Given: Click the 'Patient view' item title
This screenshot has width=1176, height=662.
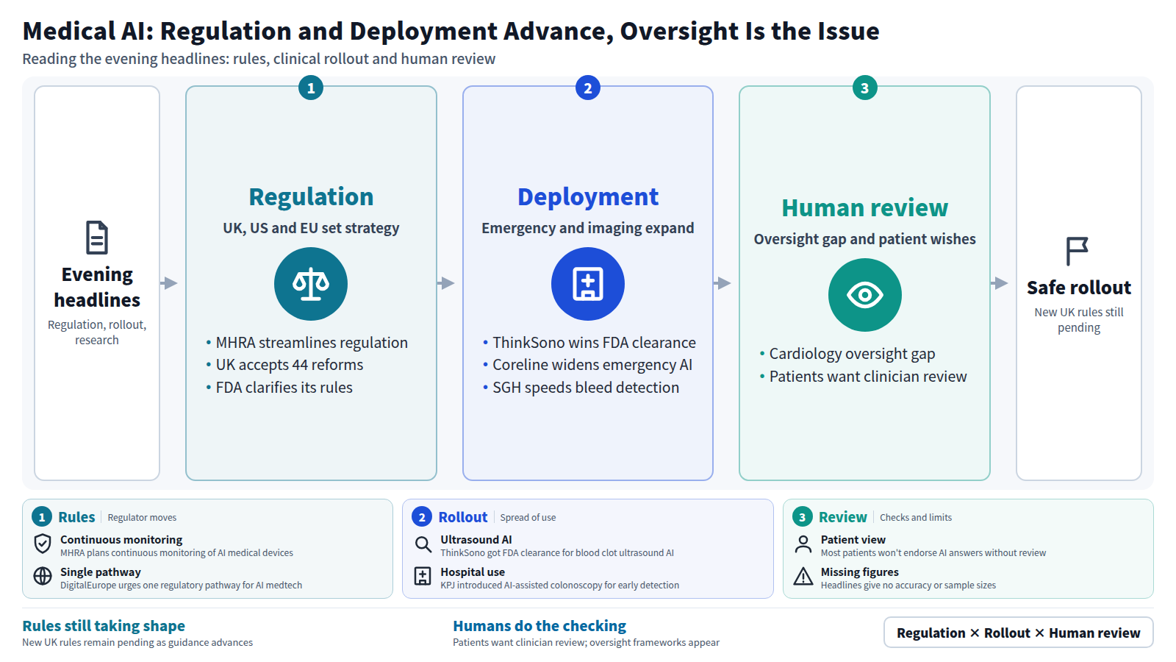Looking at the screenshot, I should tap(853, 540).
